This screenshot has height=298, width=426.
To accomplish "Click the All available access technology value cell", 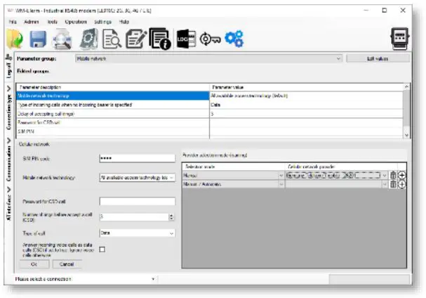I will 306,96.
